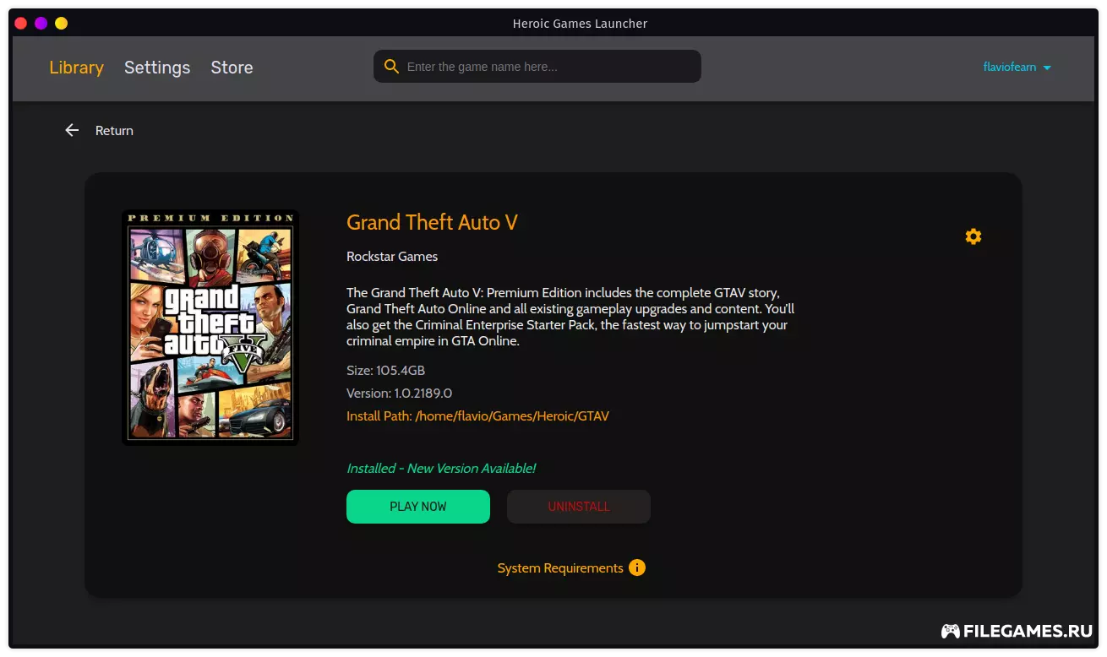Click the Installed - New Version Available status

click(441, 468)
